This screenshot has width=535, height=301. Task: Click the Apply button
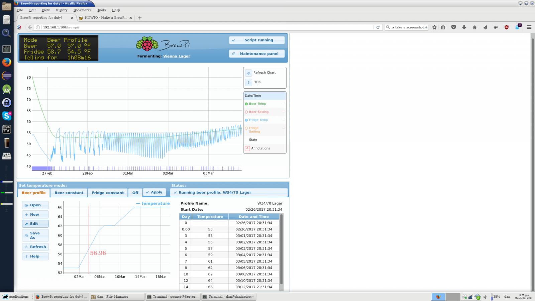[x=154, y=192]
